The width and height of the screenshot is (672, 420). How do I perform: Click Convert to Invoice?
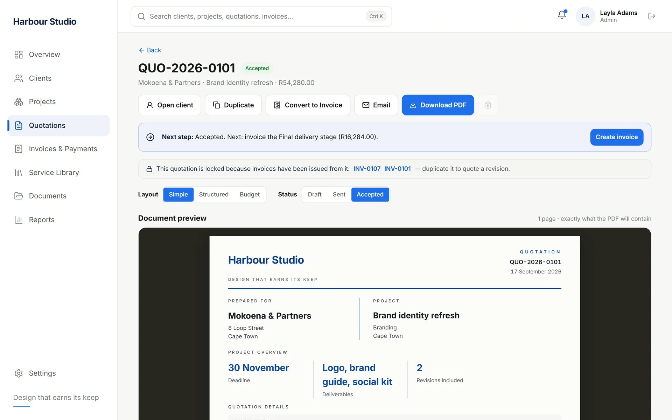tap(308, 105)
